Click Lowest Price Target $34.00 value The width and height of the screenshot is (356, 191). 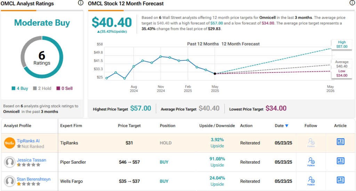click(276, 108)
